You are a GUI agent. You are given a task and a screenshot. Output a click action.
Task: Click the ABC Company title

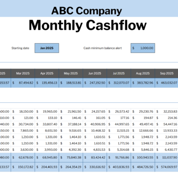[x=87, y=11]
